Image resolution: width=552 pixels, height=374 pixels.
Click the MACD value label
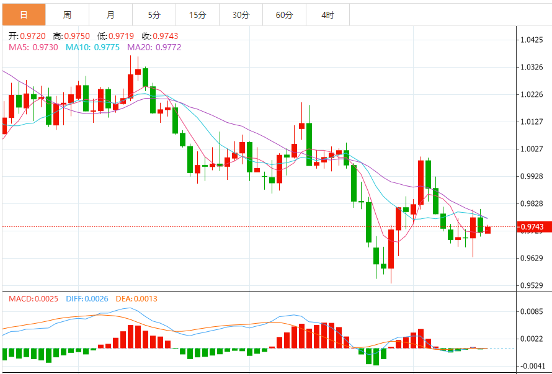(x=33, y=299)
